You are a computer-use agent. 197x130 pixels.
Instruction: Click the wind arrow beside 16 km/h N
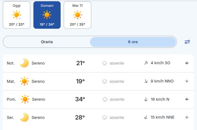146,99
